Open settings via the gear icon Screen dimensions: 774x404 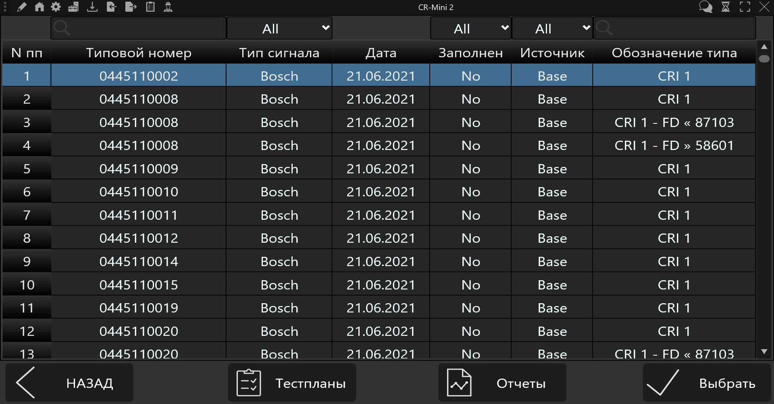click(56, 7)
